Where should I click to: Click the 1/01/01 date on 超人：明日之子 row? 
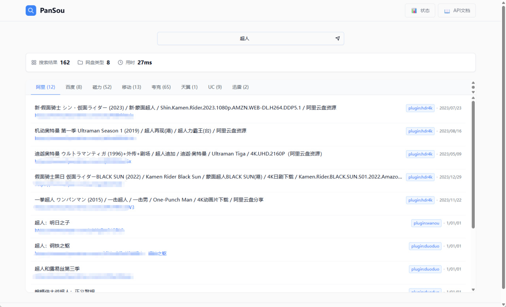pos(454,223)
